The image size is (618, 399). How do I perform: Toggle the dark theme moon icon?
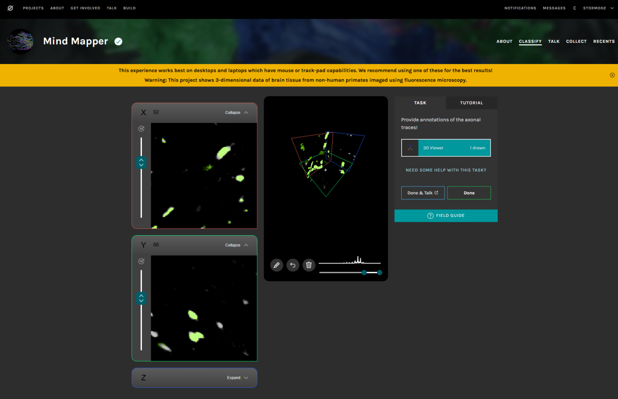575,8
